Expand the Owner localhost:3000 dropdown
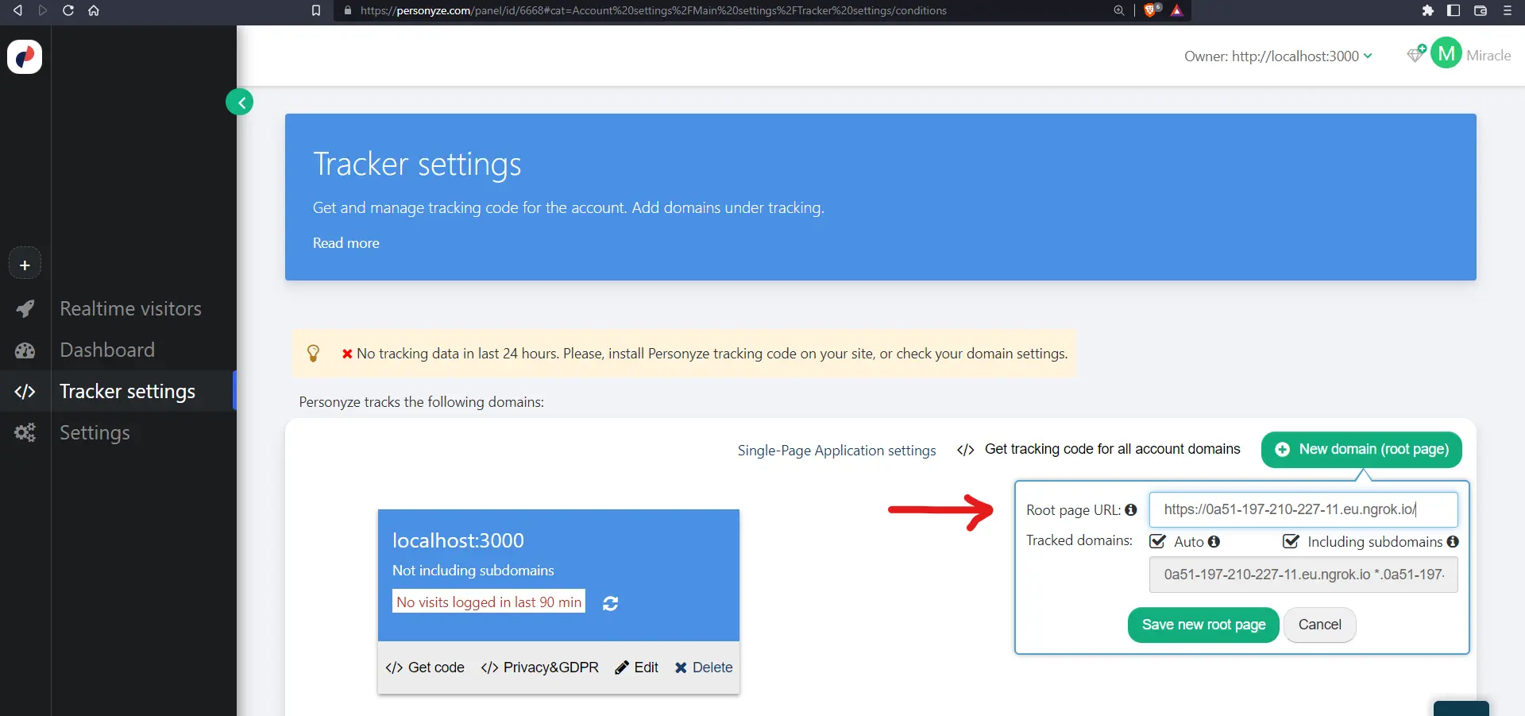This screenshot has height=716, width=1525. coord(1278,56)
